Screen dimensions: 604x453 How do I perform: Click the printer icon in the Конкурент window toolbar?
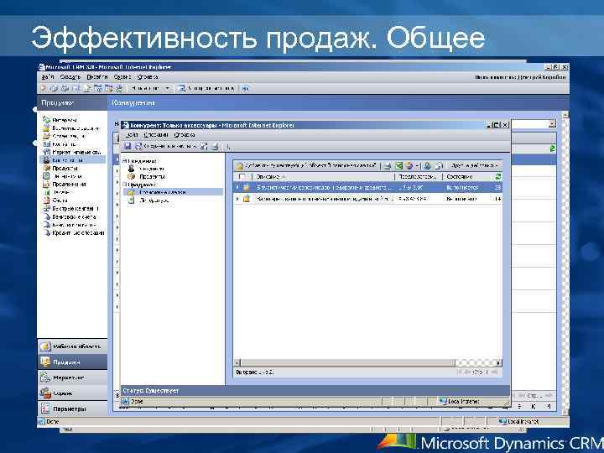[x=216, y=146]
